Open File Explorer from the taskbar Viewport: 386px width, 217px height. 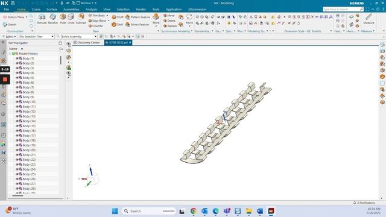coord(249,211)
